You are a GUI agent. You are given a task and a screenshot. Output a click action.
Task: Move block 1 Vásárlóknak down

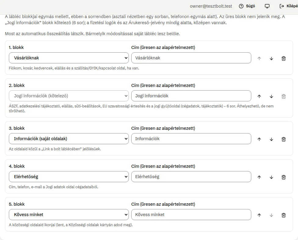click(271, 58)
